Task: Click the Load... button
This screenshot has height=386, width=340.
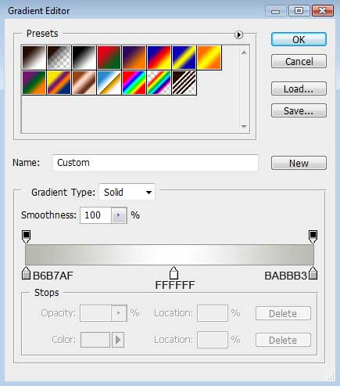Action: [299, 88]
